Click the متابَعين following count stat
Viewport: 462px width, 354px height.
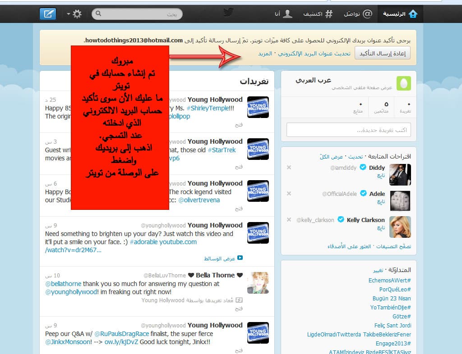(x=381, y=108)
